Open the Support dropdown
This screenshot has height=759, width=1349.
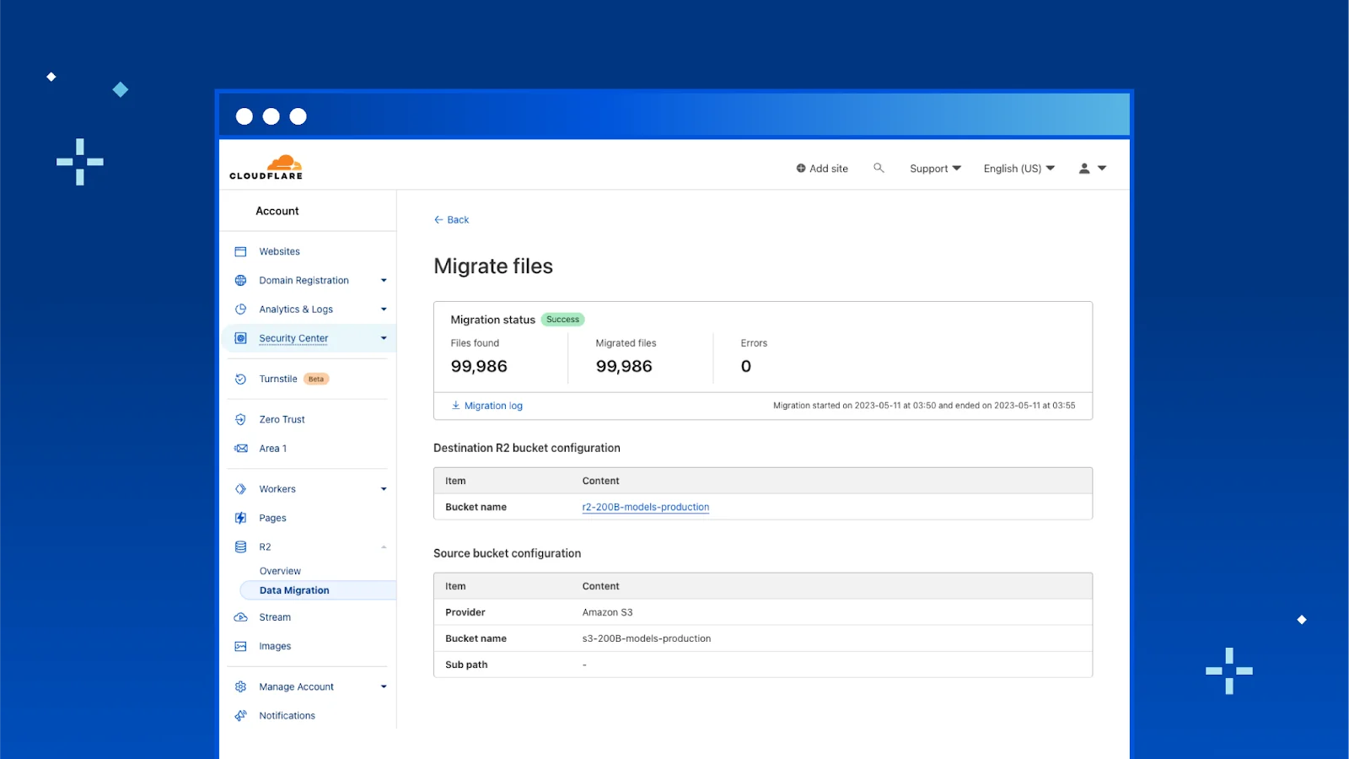click(x=935, y=169)
